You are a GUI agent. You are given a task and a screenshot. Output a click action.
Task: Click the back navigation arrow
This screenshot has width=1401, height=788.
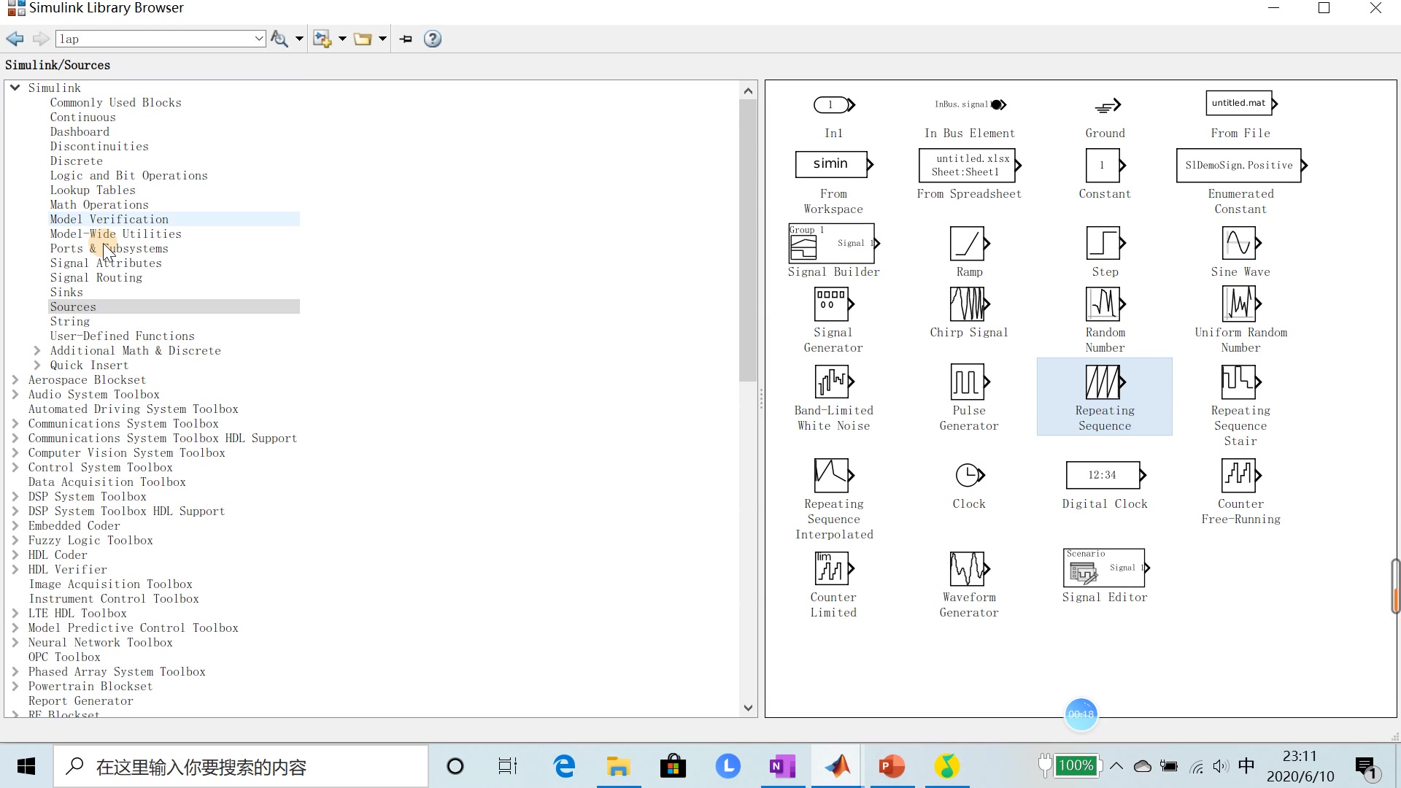pos(15,39)
